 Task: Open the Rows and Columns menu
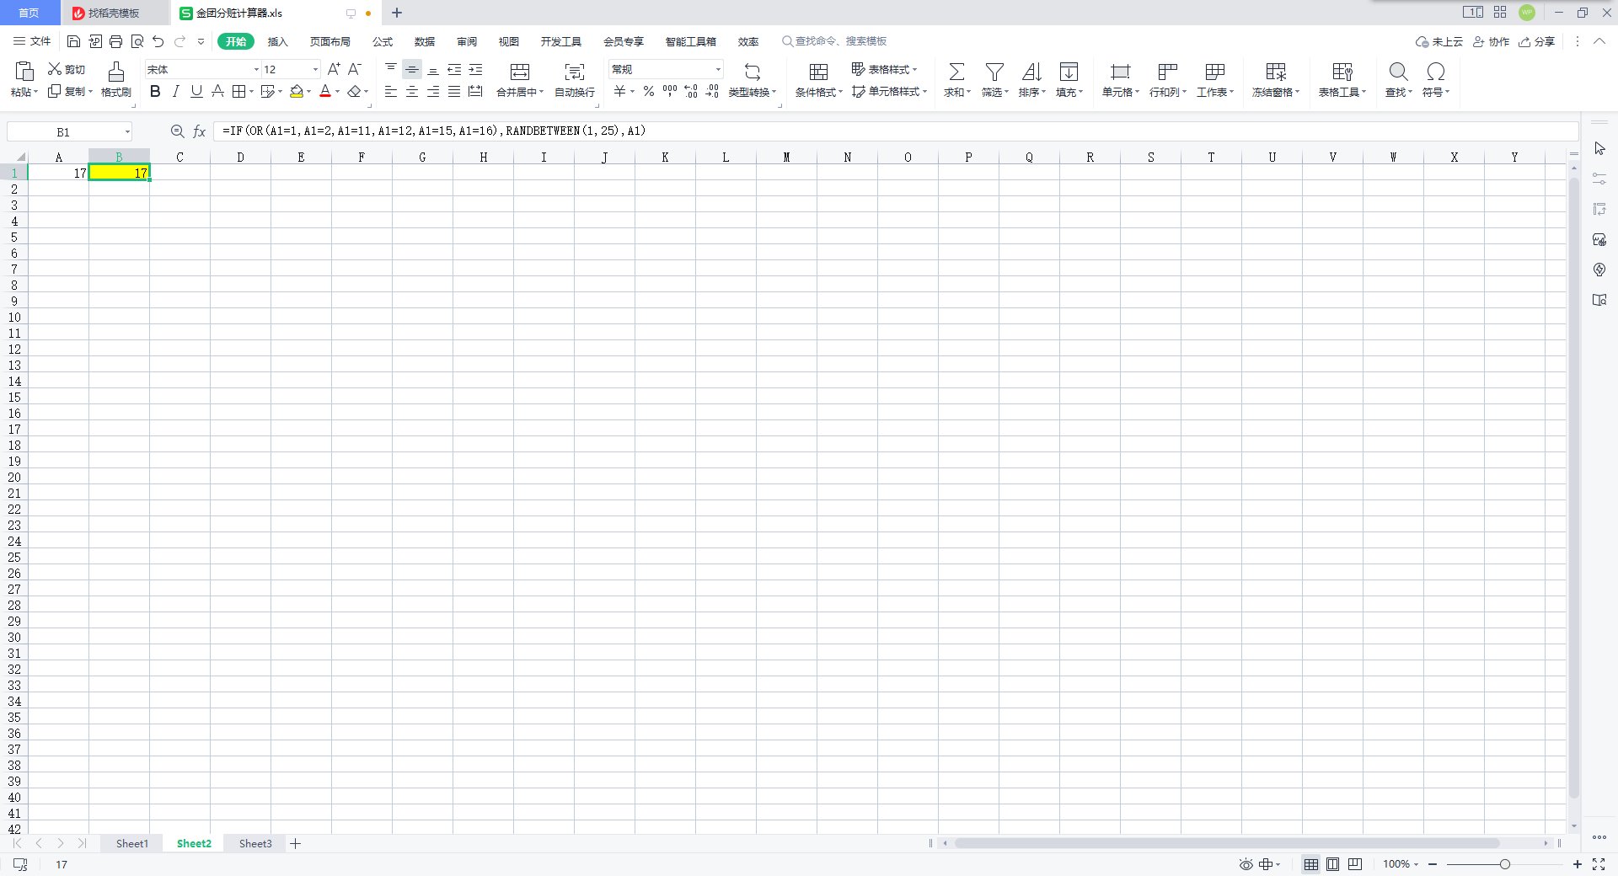click(x=1168, y=80)
